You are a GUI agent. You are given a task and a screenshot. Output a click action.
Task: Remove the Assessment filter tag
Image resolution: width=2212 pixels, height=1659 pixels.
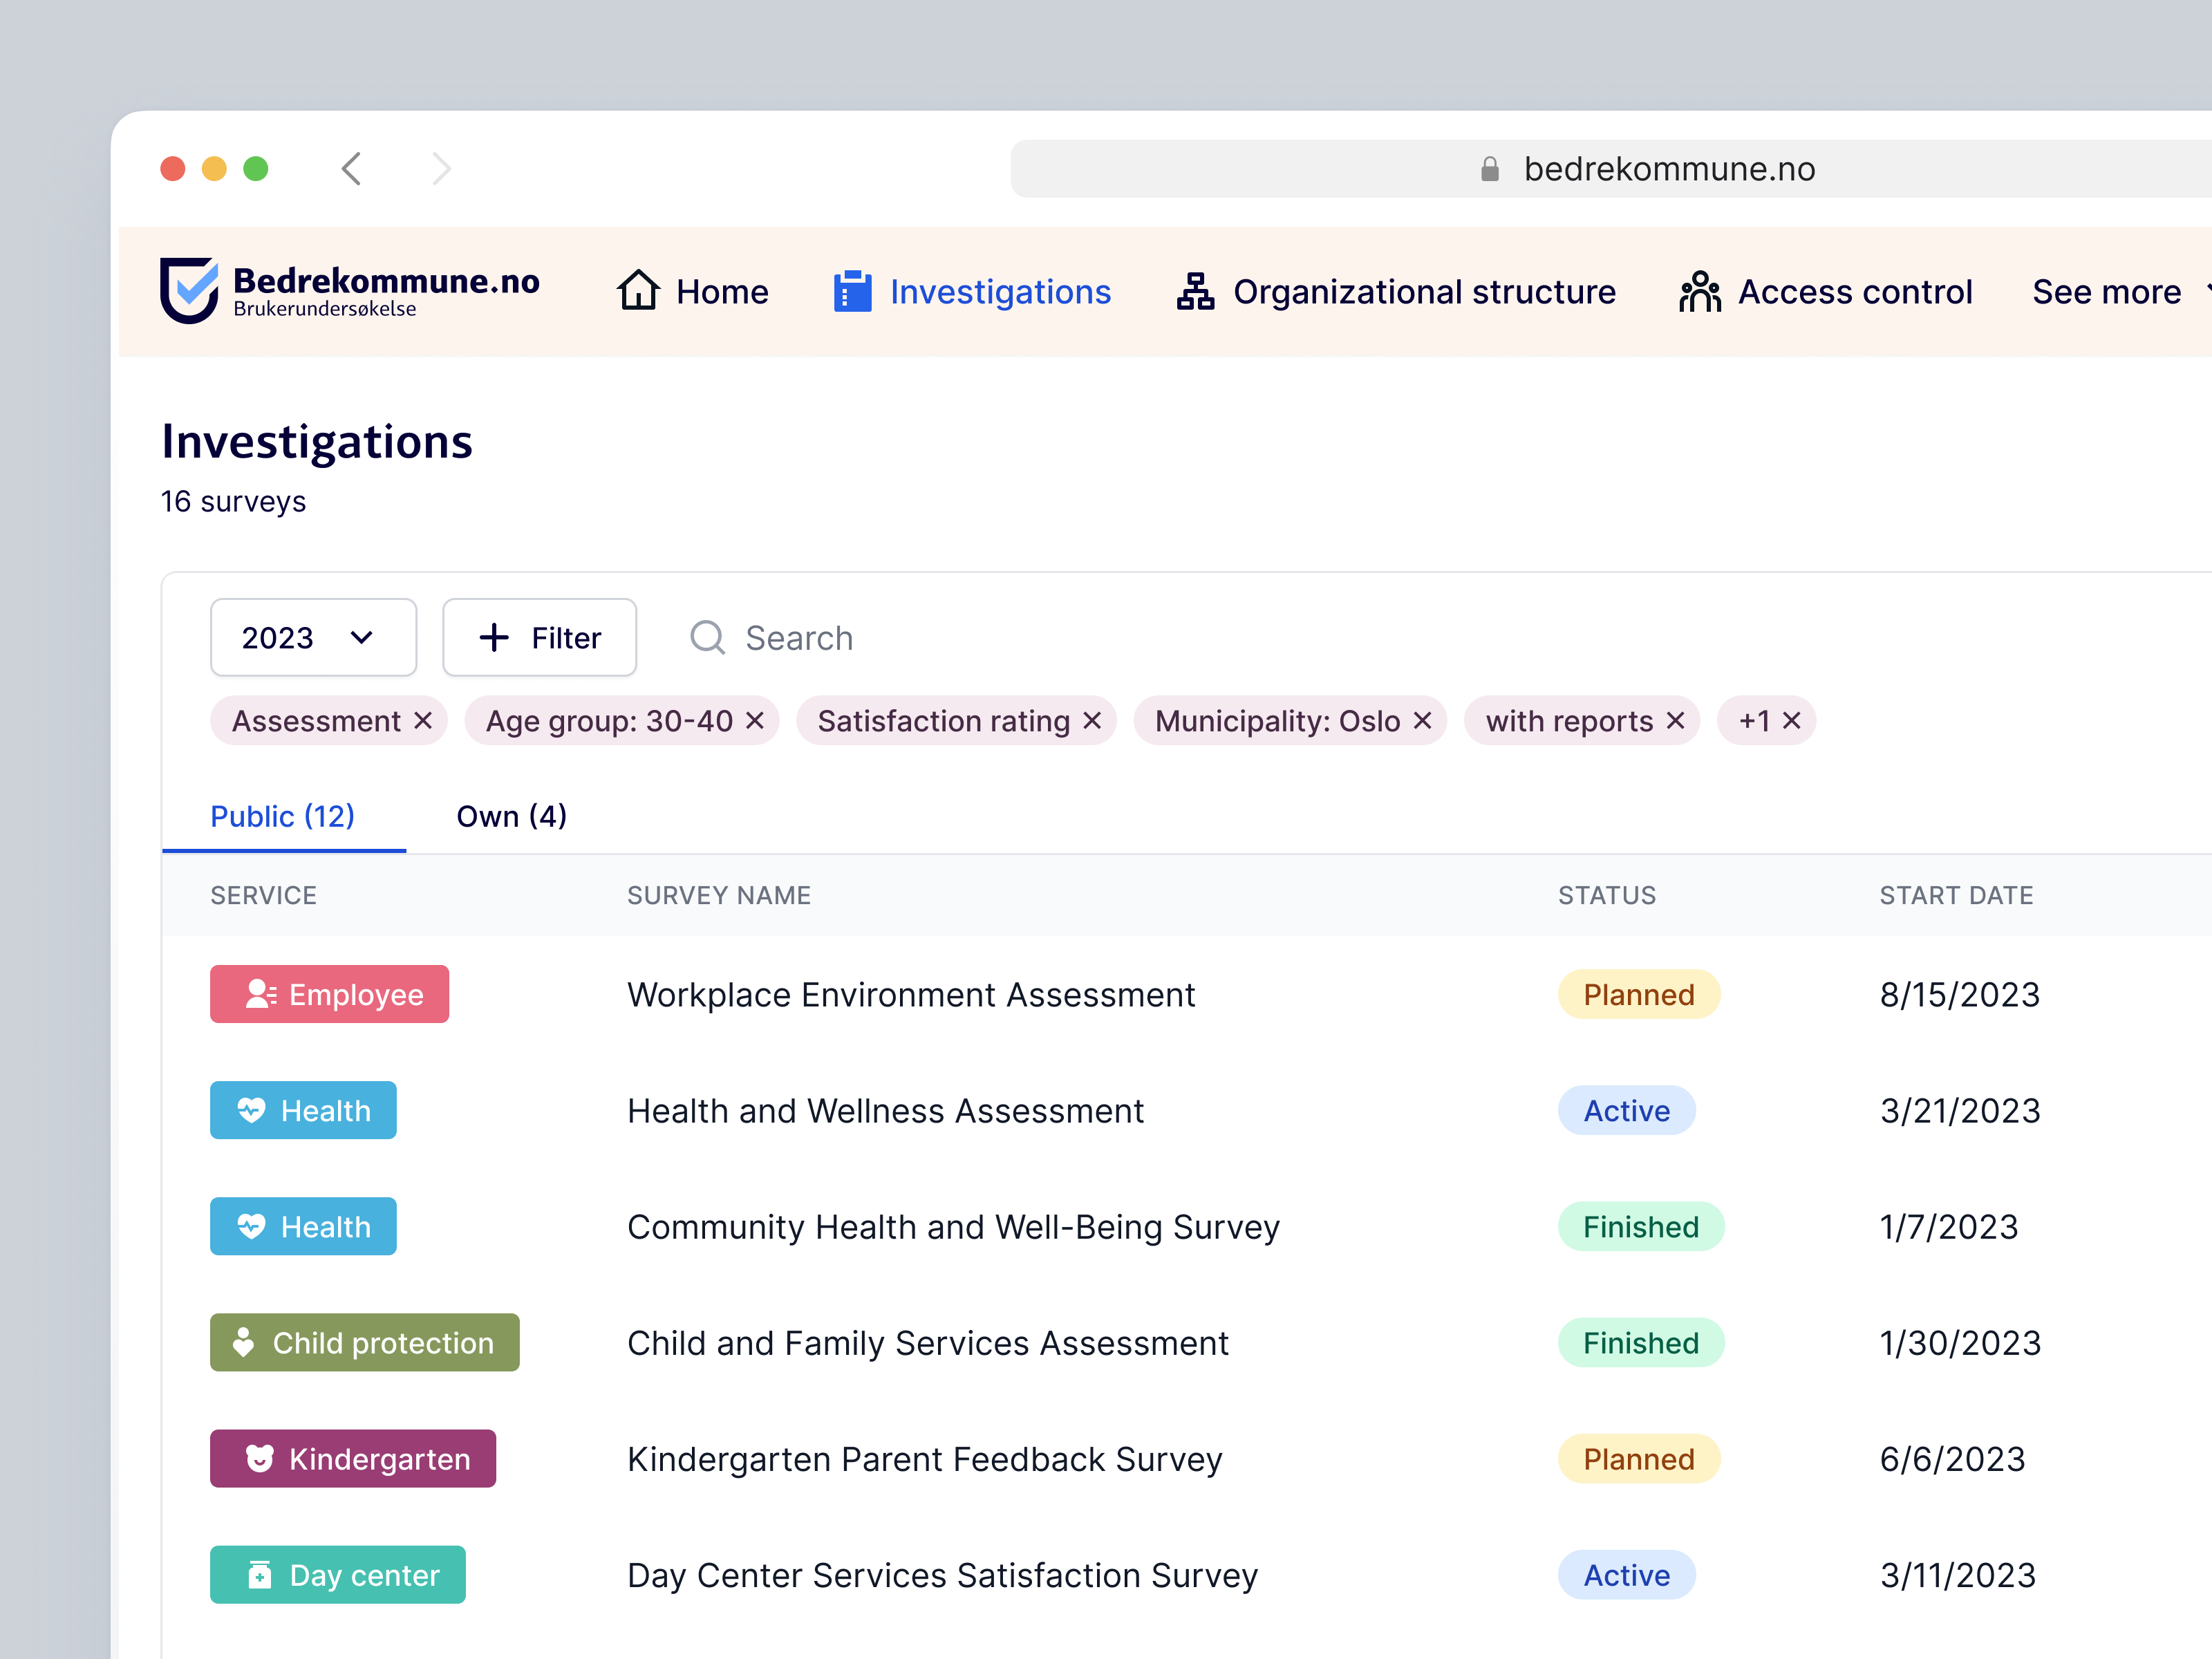pyautogui.click(x=424, y=720)
